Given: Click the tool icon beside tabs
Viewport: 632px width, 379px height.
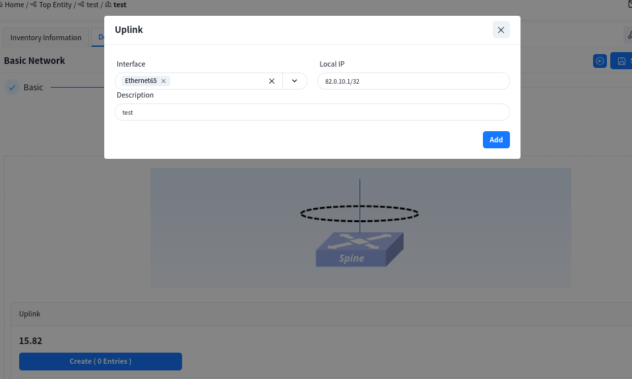Looking at the screenshot, I should (628, 36).
